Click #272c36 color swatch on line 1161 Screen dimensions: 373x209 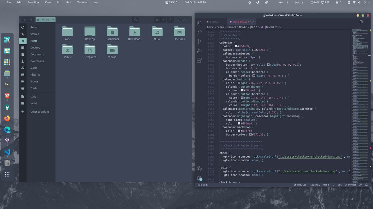tap(250, 134)
